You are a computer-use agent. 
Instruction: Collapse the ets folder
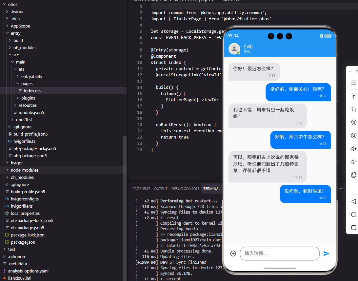click(15, 69)
